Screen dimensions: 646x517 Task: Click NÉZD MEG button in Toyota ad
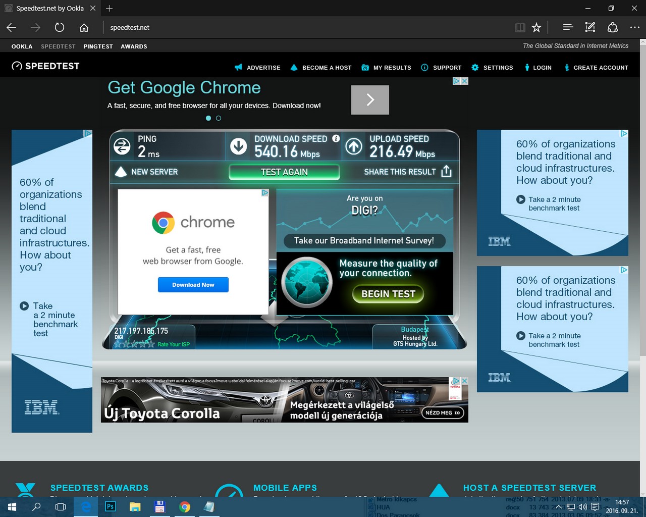coord(443,412)
